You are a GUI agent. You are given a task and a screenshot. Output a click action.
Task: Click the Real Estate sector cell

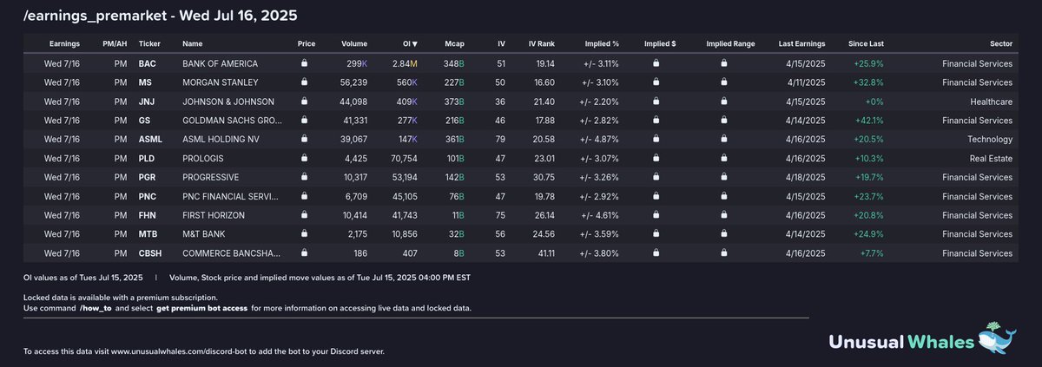(991, 159)
